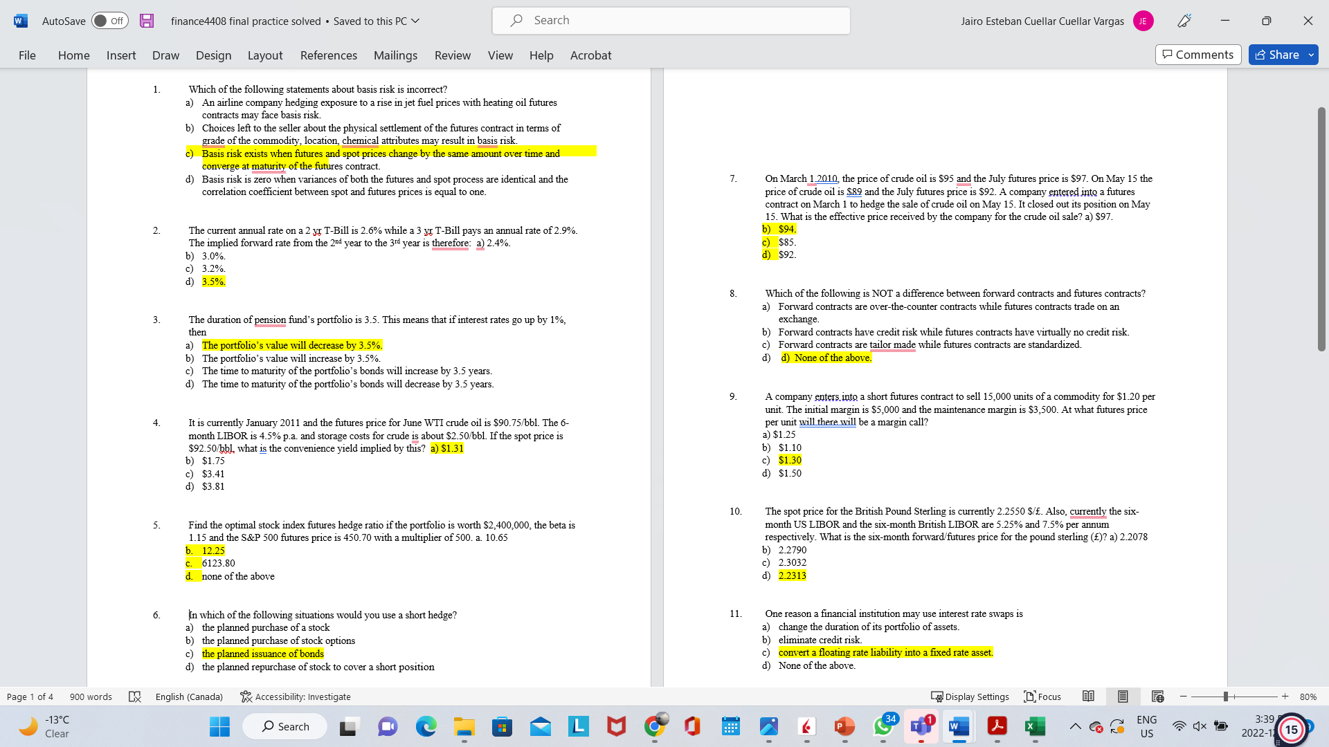The width and height of the screenshot is (1329, 747).
Task: Click the spelling proofing check icon
Action: [135, 697]
